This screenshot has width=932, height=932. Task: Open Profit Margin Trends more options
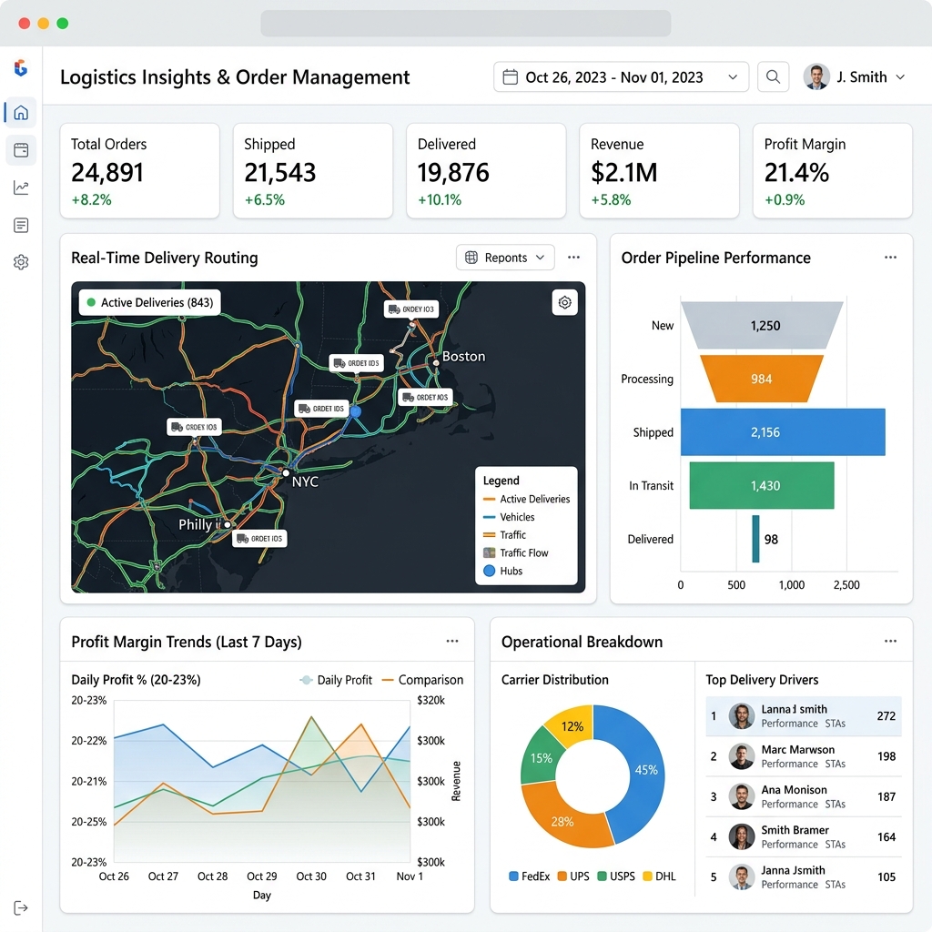click(x=452, y=641)
